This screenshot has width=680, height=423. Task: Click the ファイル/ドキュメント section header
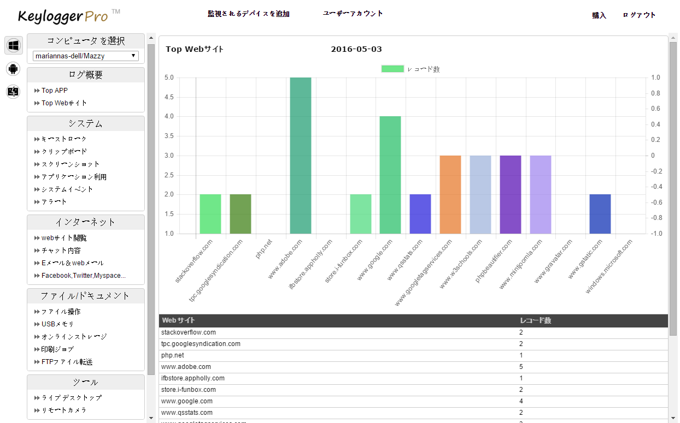[x=86, y=296]
